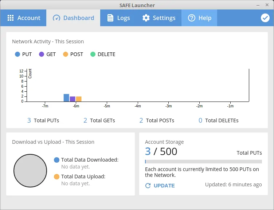274x210 pixels.
Task: Click the Logs document icon
Action: point(110,18)
